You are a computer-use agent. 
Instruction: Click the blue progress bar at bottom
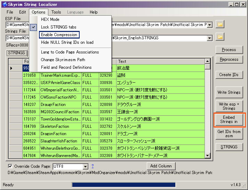124,185
